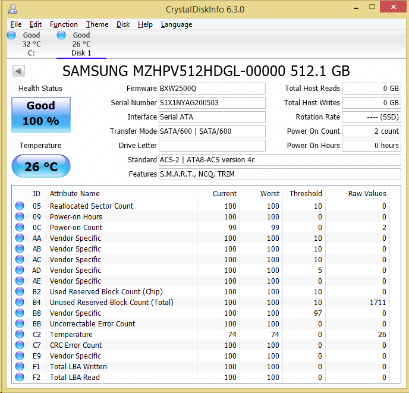
Task: Click the blue status orb beside Temperature attribute
Action: coord(20,335)
